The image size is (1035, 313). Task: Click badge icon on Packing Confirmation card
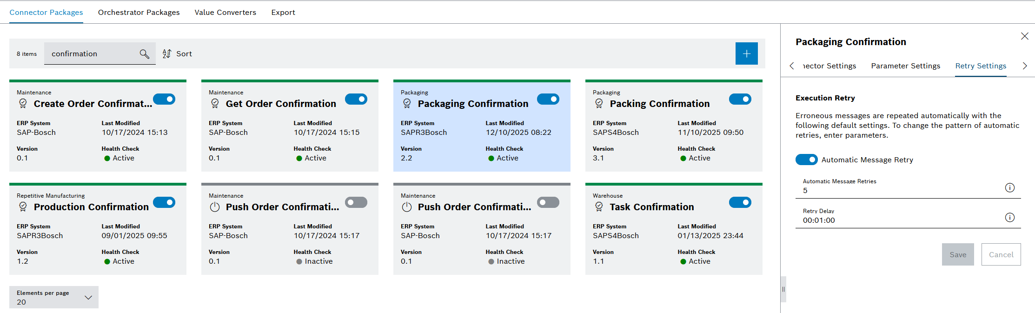[x=599, y=104]
